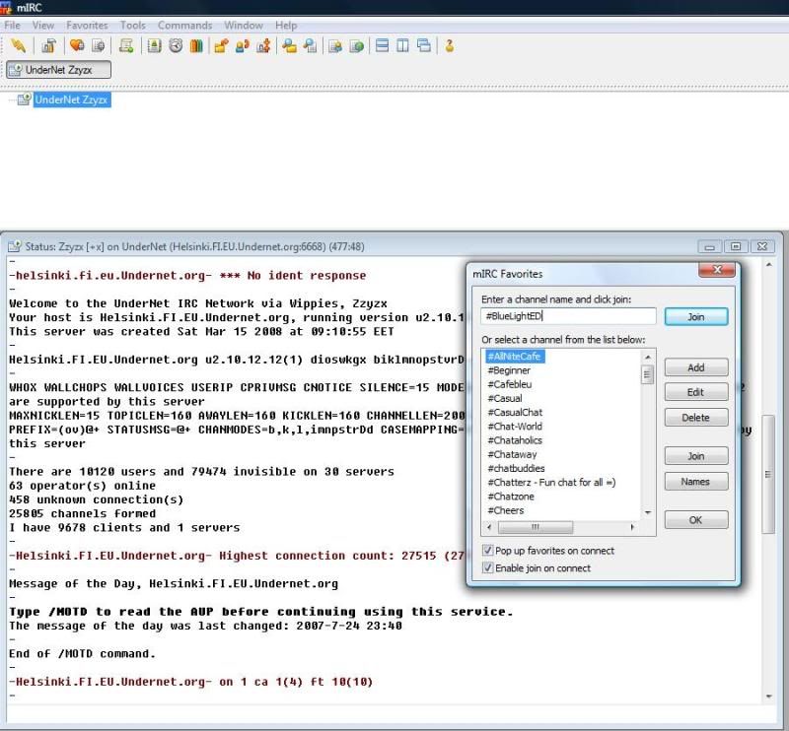Open the Scripts Editor scroll icon
Viewport: 789px width, 731px height.
[x=126, y=45]
